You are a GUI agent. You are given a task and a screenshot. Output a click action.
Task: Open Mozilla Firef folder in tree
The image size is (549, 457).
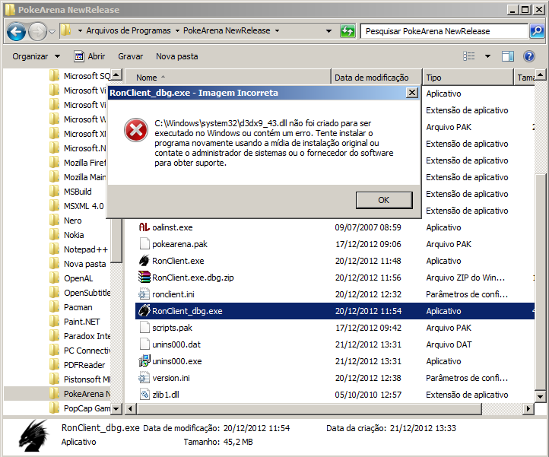pyautogui.click(x=78, y=163)
